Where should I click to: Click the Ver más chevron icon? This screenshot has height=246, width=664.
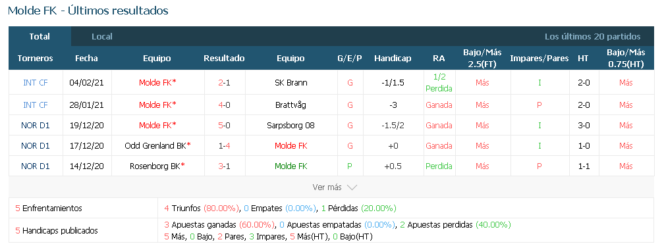(352, 187)
